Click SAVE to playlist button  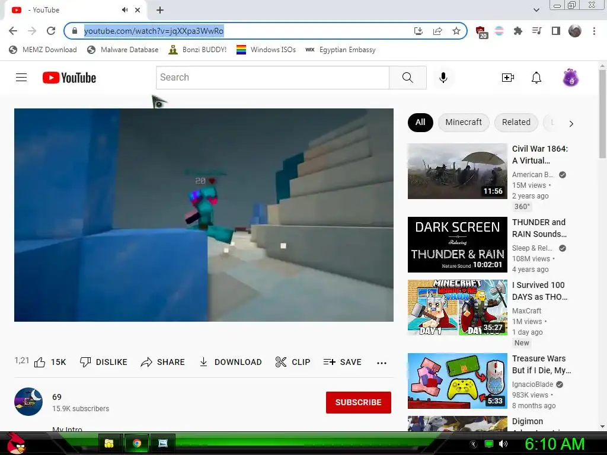[x=342, y=362]
